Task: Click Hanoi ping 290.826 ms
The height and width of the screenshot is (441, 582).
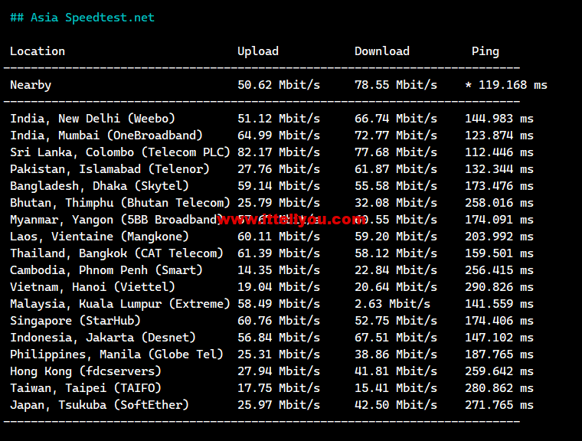Action: tap(499, 287)
